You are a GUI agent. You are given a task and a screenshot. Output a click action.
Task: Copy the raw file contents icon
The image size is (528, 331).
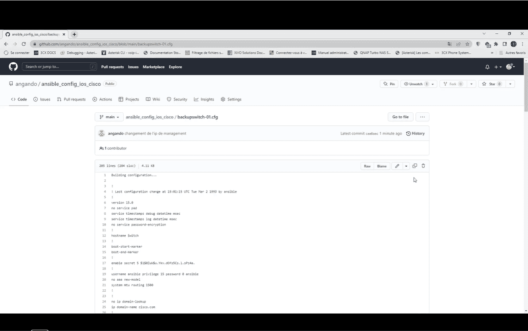[x=415, y=166]
